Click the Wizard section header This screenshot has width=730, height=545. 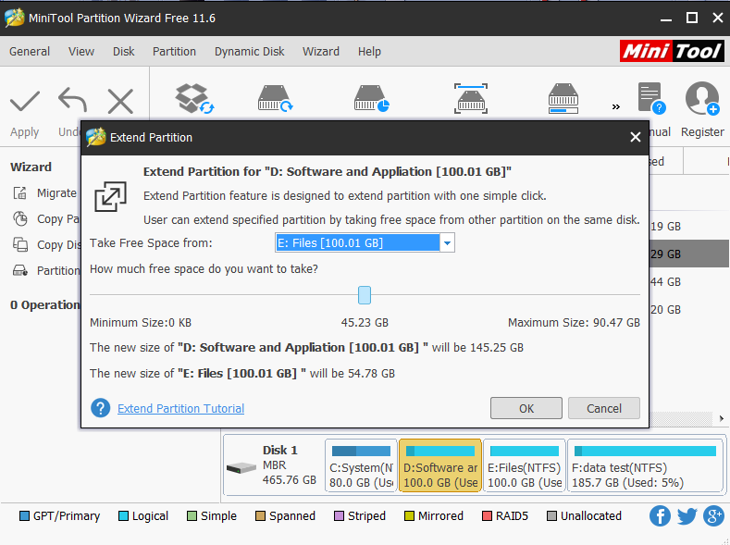point(31,167)
